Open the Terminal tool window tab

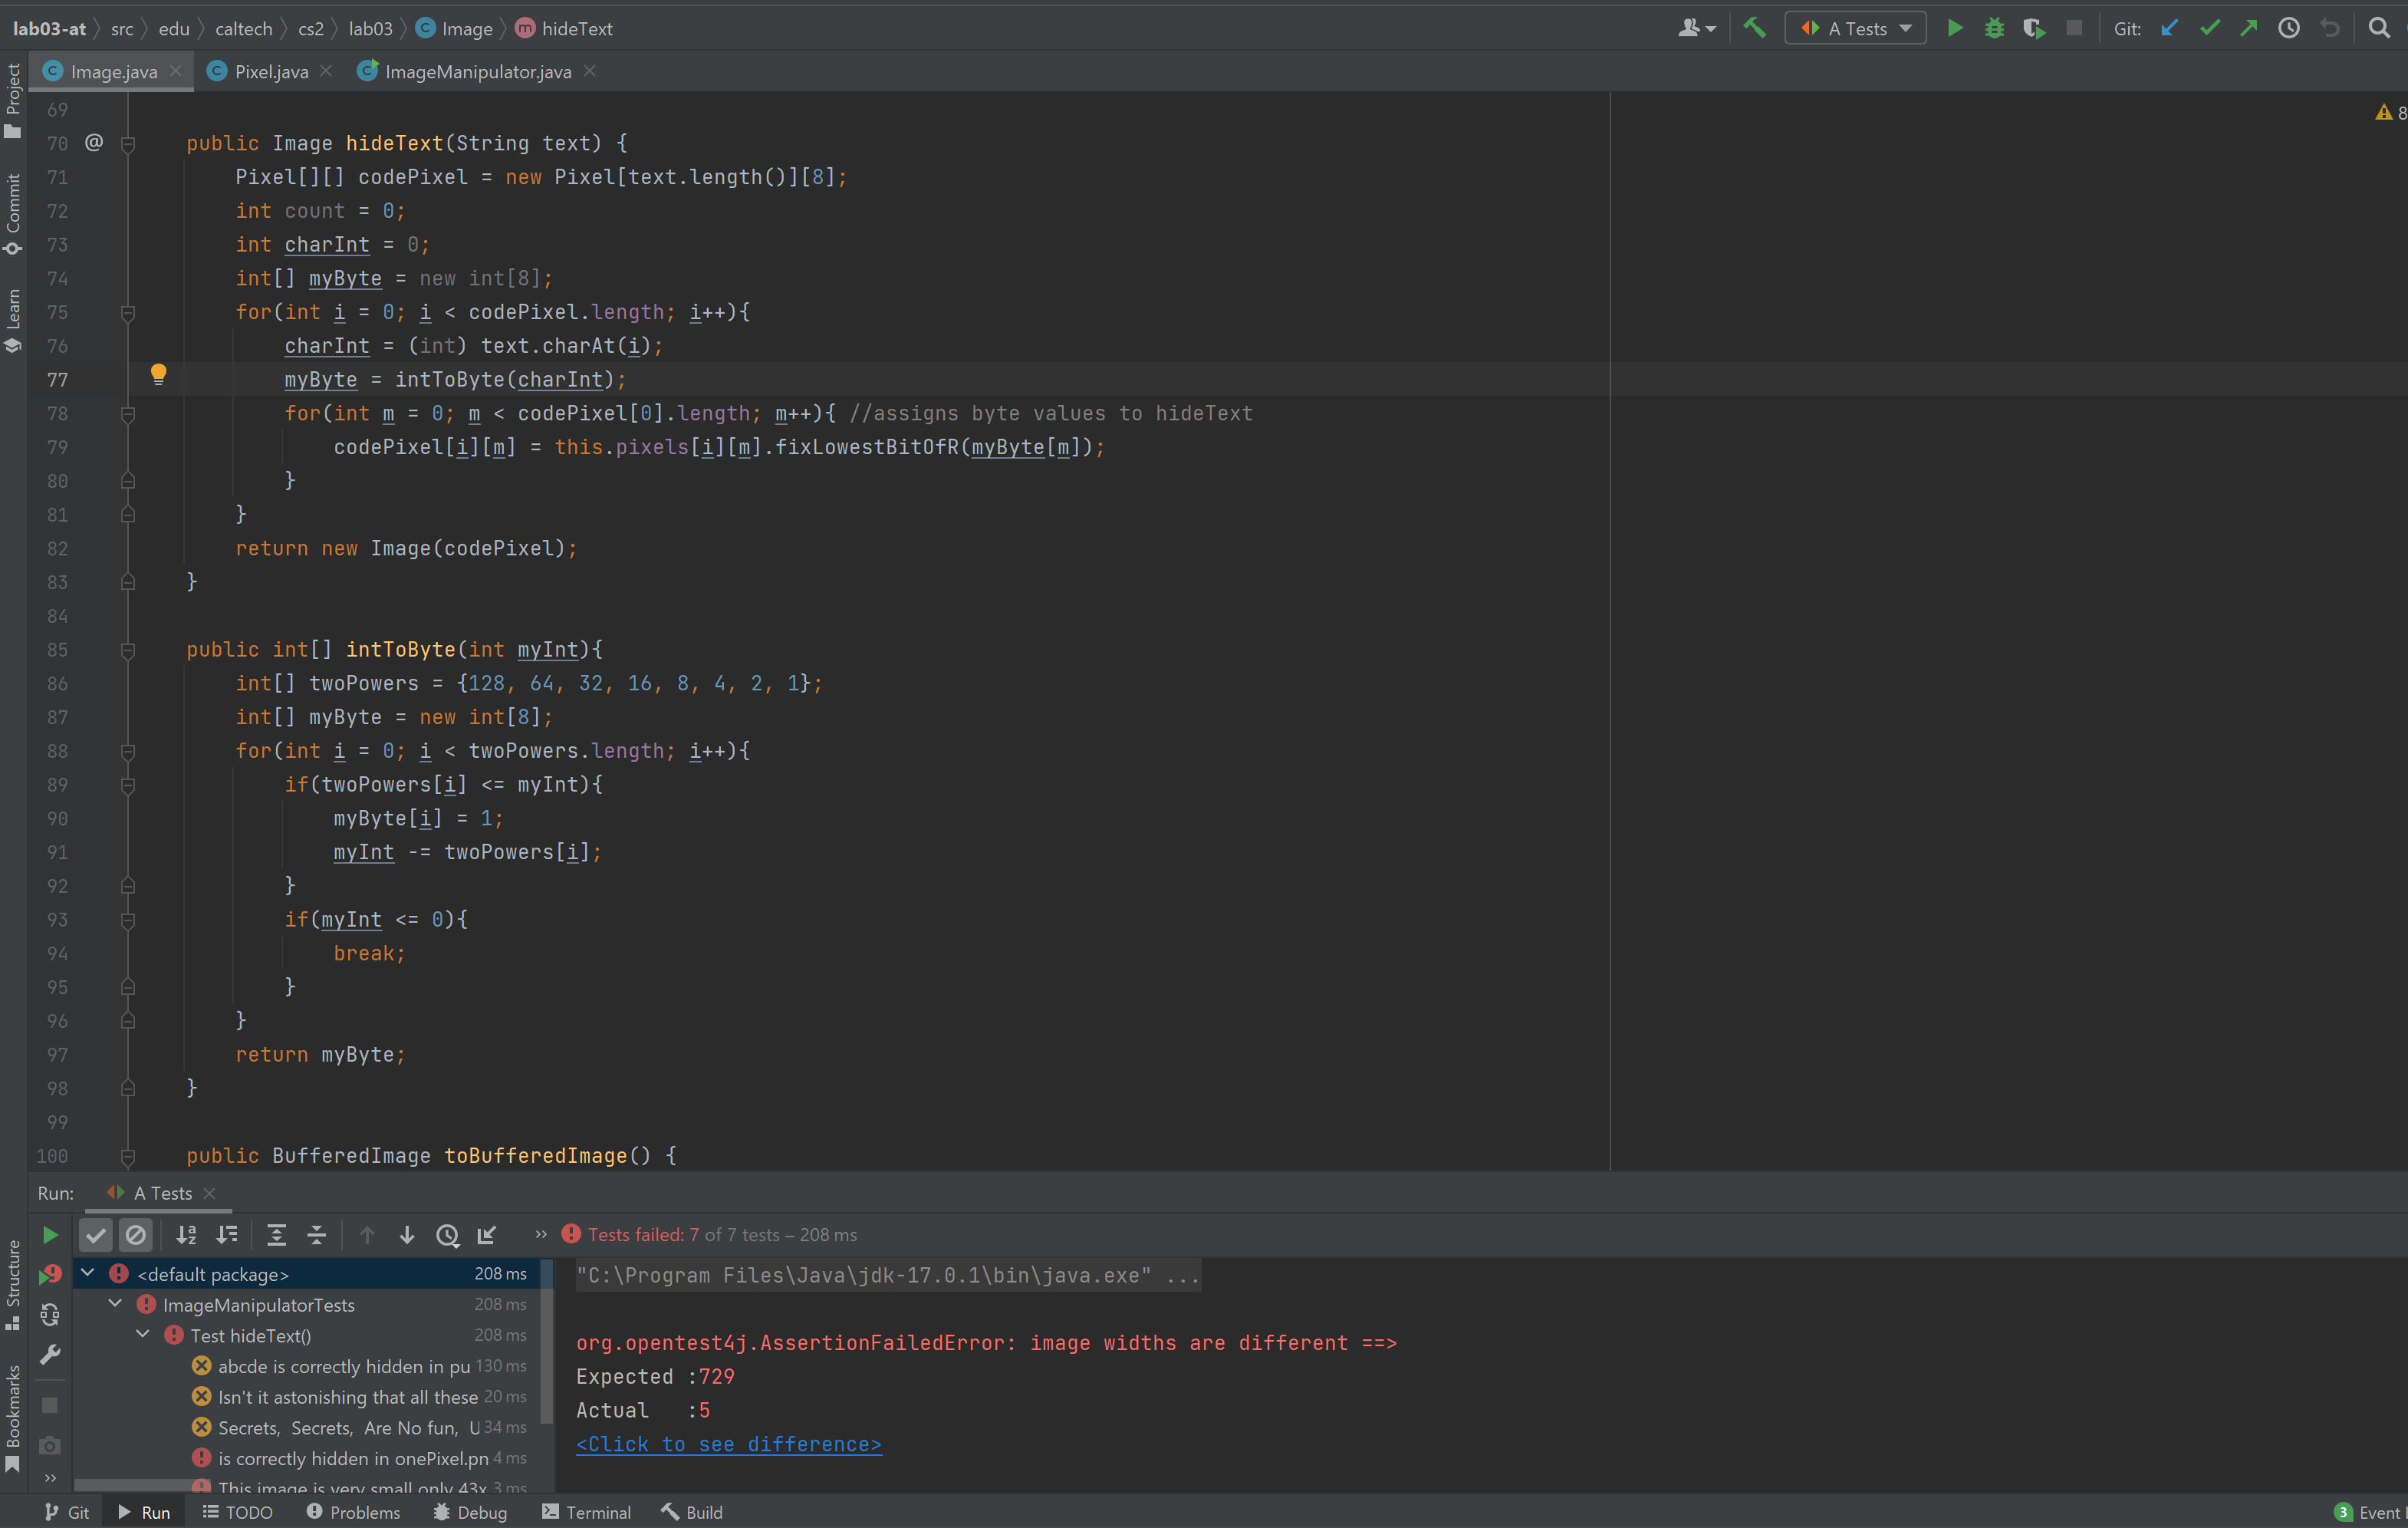586,1512
